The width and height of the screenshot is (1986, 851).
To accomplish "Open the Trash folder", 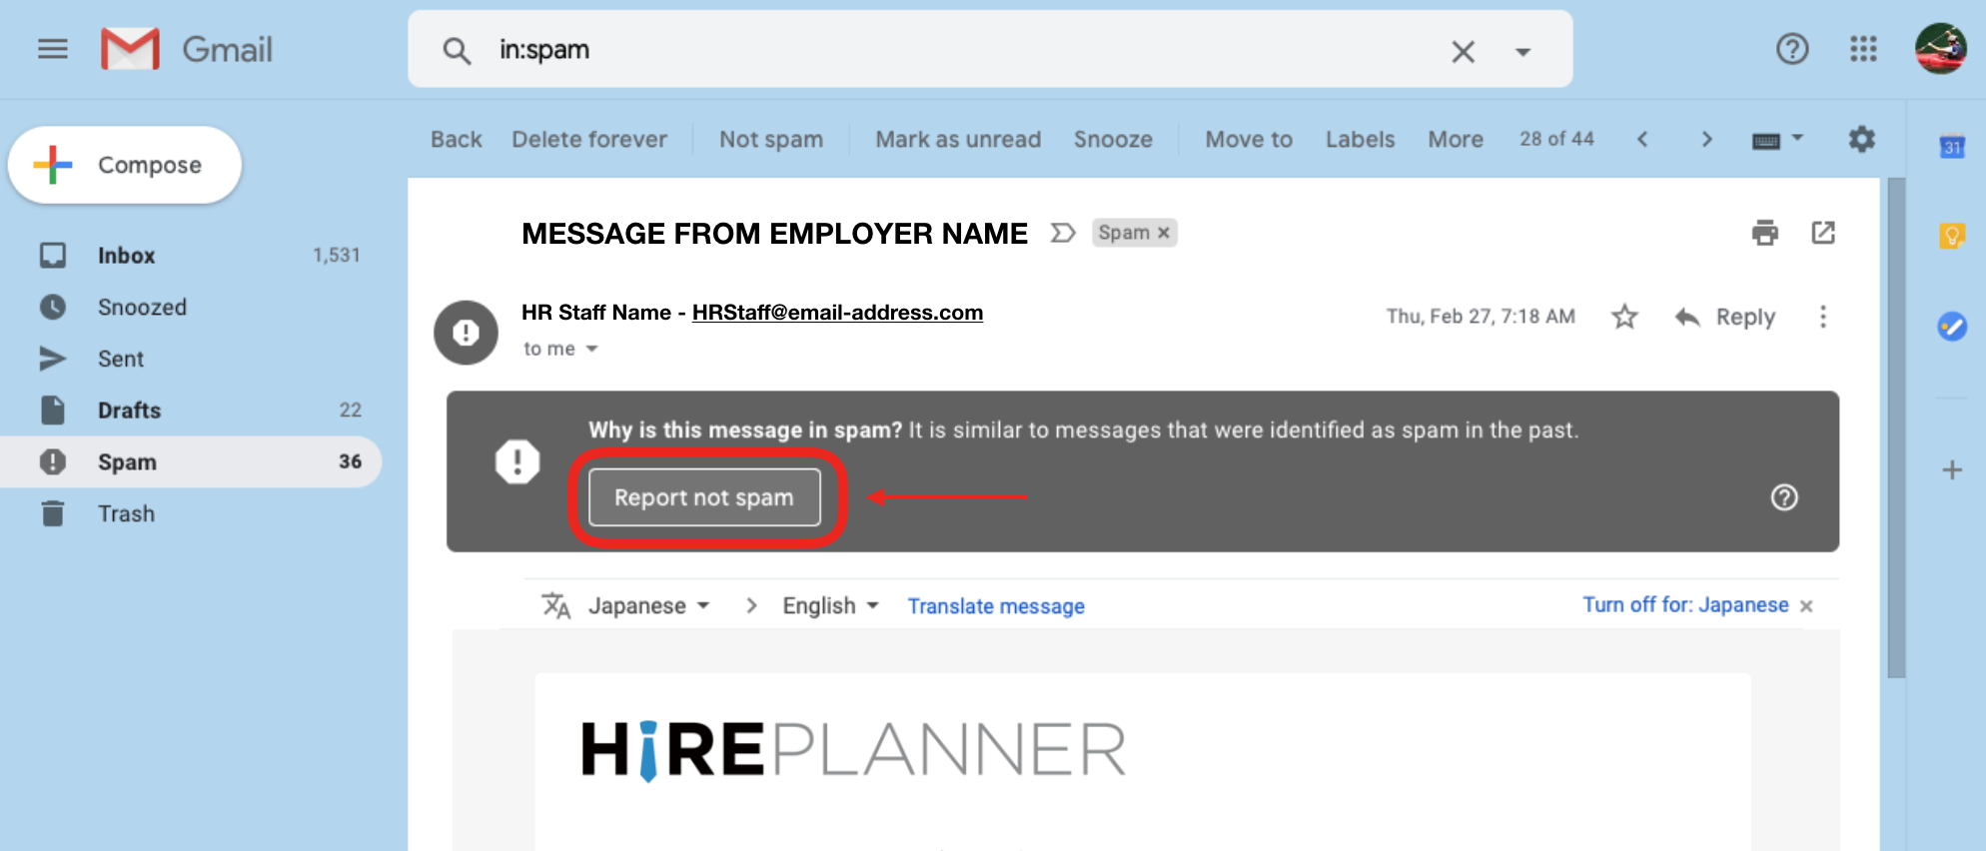I will click(190, 513).
